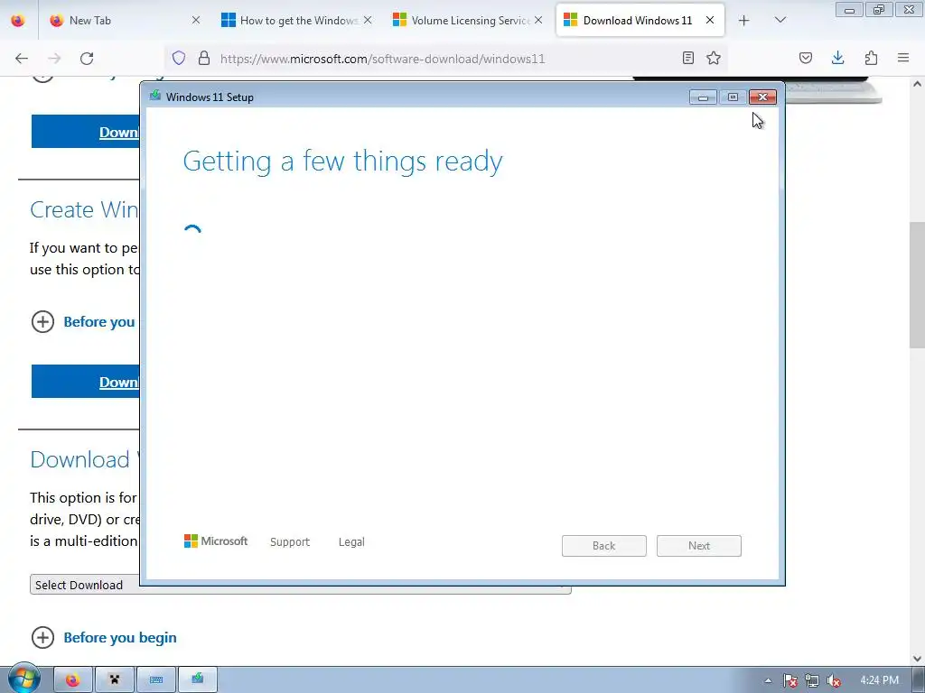Open the Firefox downloads panel

coord(837,58)
